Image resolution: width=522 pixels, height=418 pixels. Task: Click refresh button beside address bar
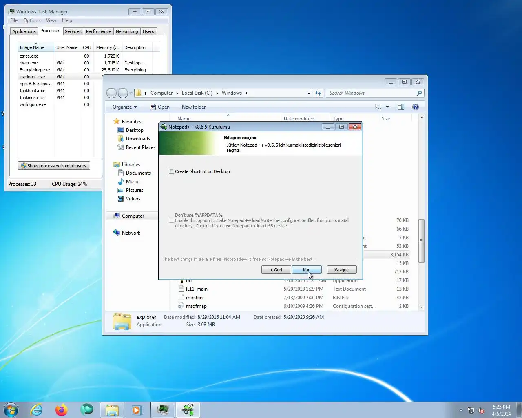coord(318,93)
